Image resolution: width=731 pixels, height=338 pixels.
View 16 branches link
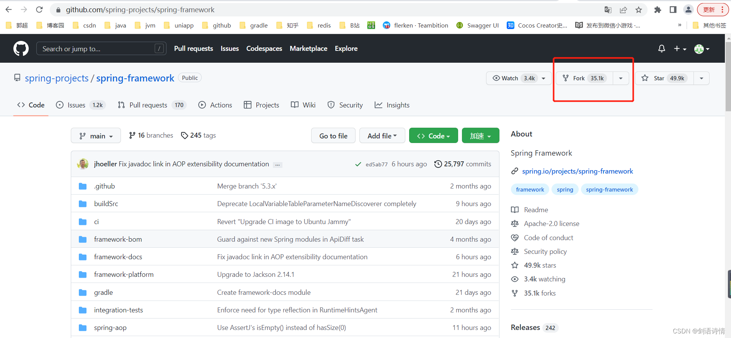[x=151, y=135]
